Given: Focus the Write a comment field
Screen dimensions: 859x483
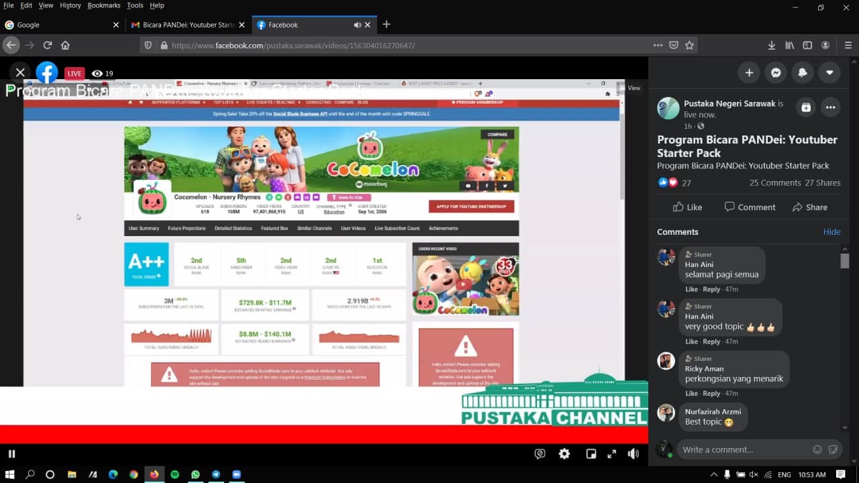Looking at the screenshot, I should (x=742, y=449).
